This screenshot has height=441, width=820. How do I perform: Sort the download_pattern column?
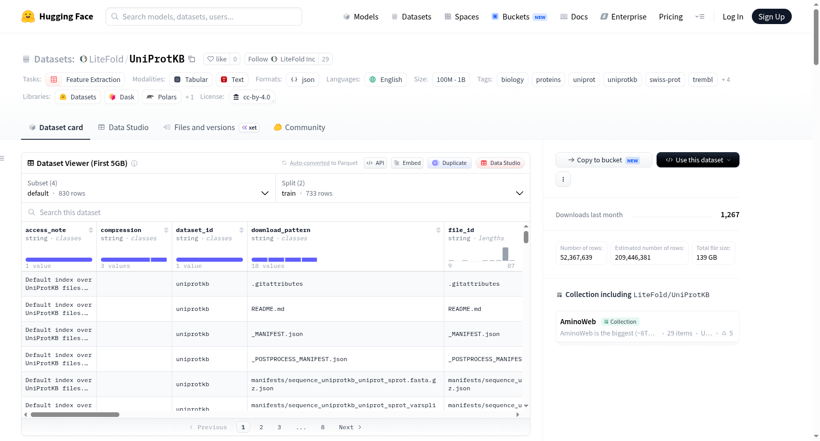pos(438,230)
